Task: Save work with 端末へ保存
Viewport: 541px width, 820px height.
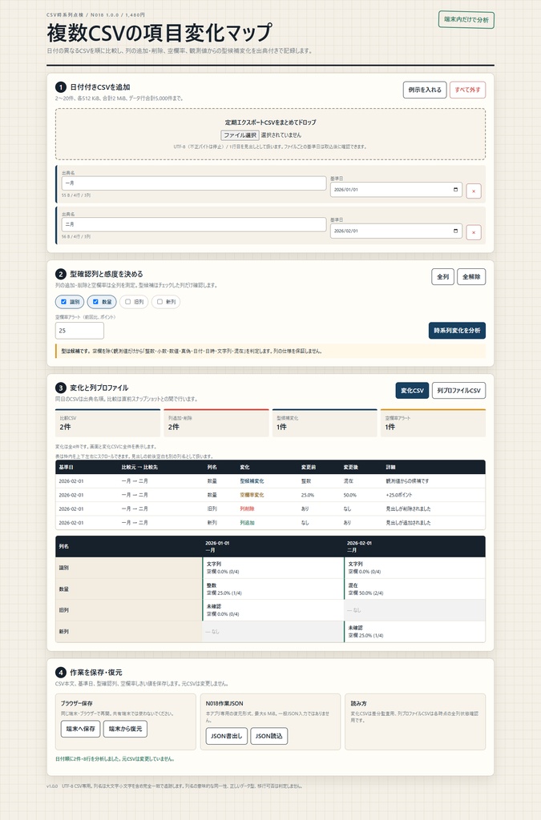Action: pyautogui.click(x=81, y=729)
